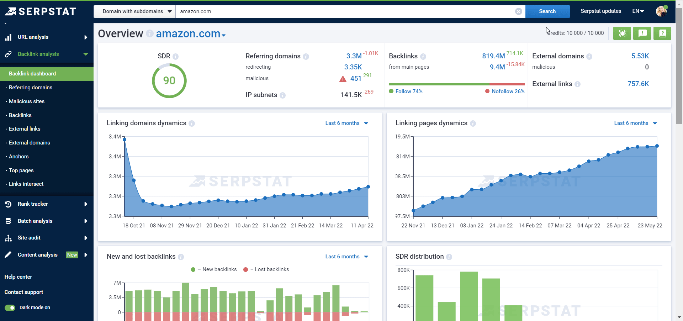
Task: Open the Domain with subdomains dropdown
Action: [134, 11]
